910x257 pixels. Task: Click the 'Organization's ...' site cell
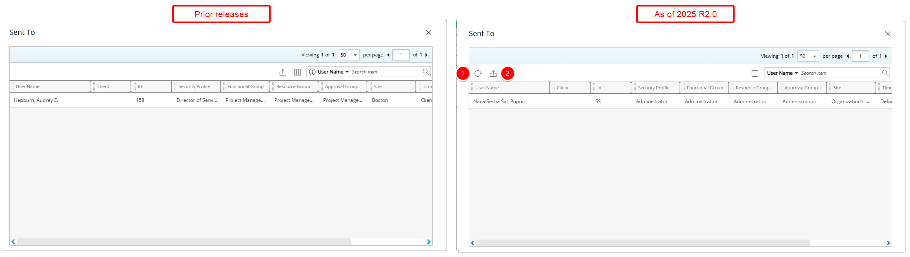[x=850, y=102]
